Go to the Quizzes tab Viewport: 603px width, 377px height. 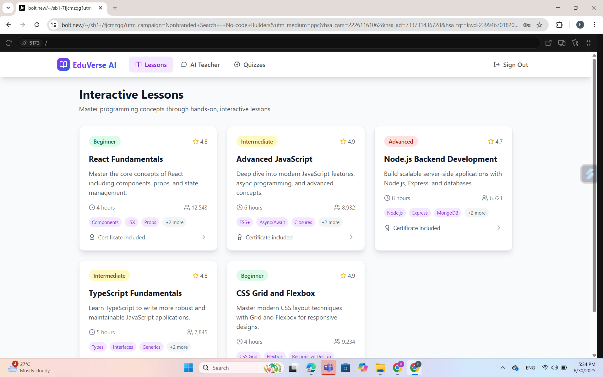(x=250, y=65)
